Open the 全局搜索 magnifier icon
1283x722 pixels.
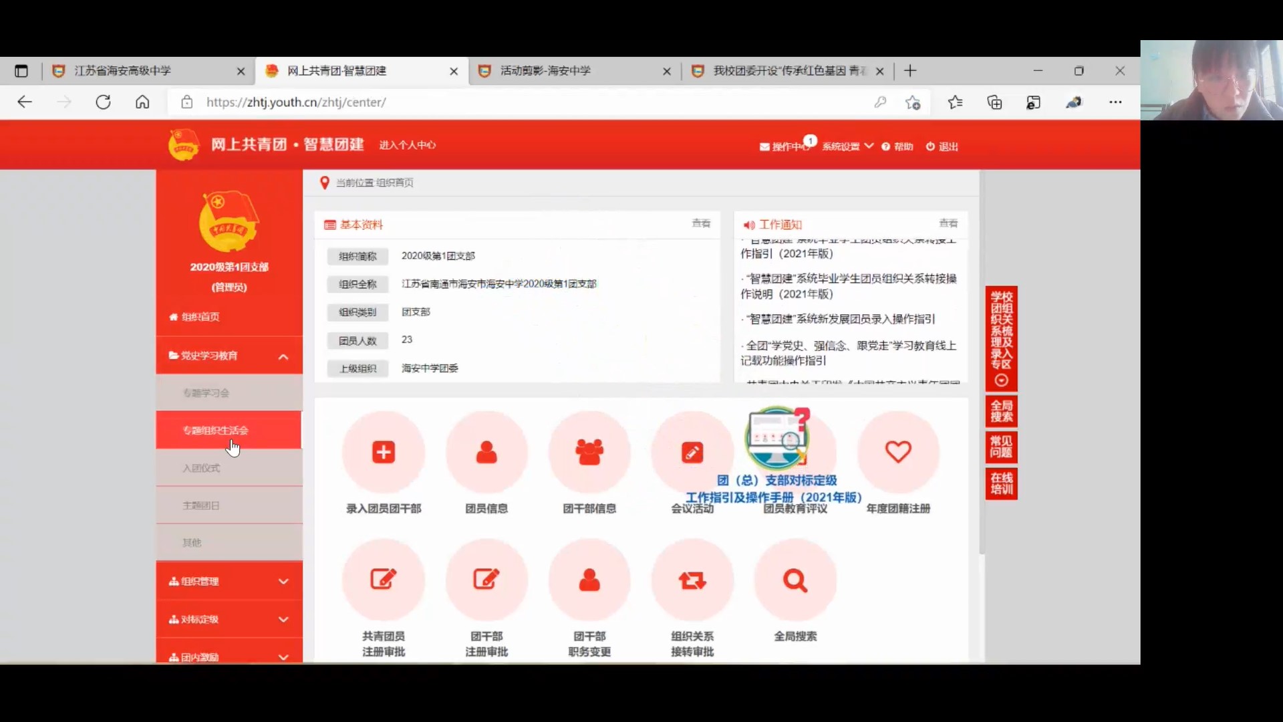(795, 580)
